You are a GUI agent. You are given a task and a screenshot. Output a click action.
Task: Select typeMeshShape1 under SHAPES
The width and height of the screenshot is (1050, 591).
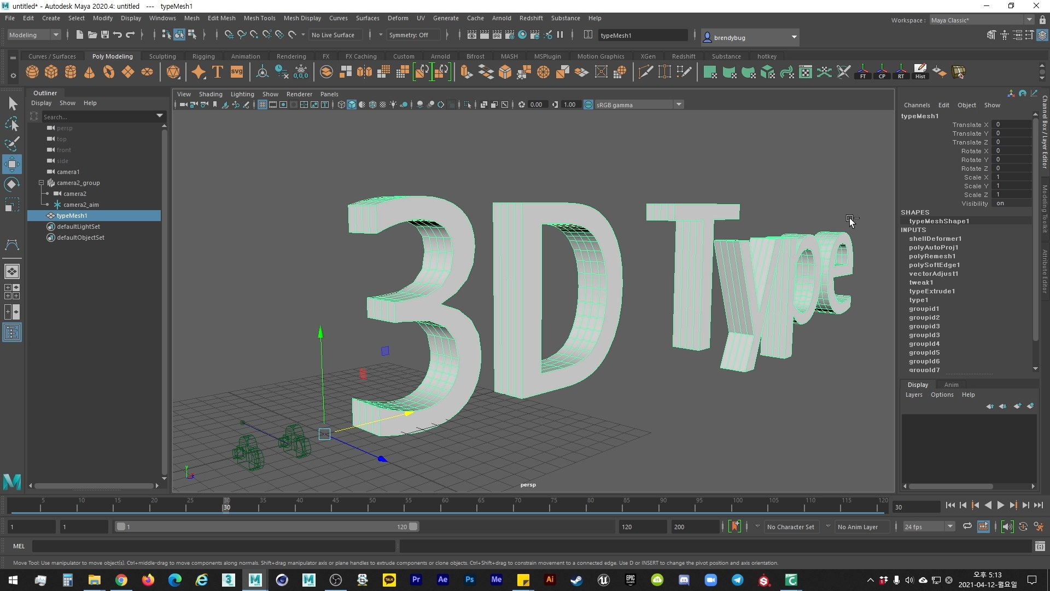tap(939, 221)
